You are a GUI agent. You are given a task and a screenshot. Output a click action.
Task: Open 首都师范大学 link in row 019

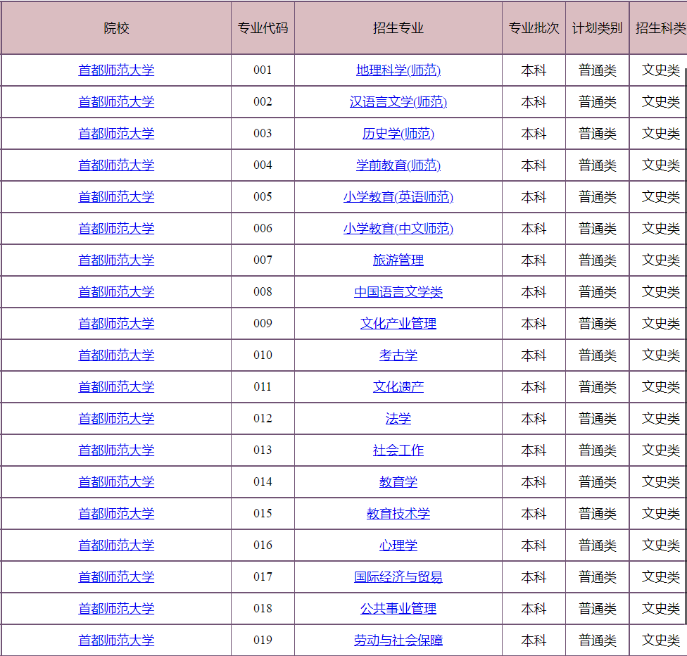pyautogui.click(x=116, y=641)
